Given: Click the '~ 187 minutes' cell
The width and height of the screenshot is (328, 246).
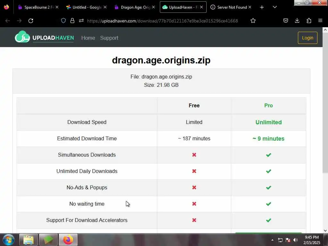Looking at the screenshot, I should pos(194,138).
